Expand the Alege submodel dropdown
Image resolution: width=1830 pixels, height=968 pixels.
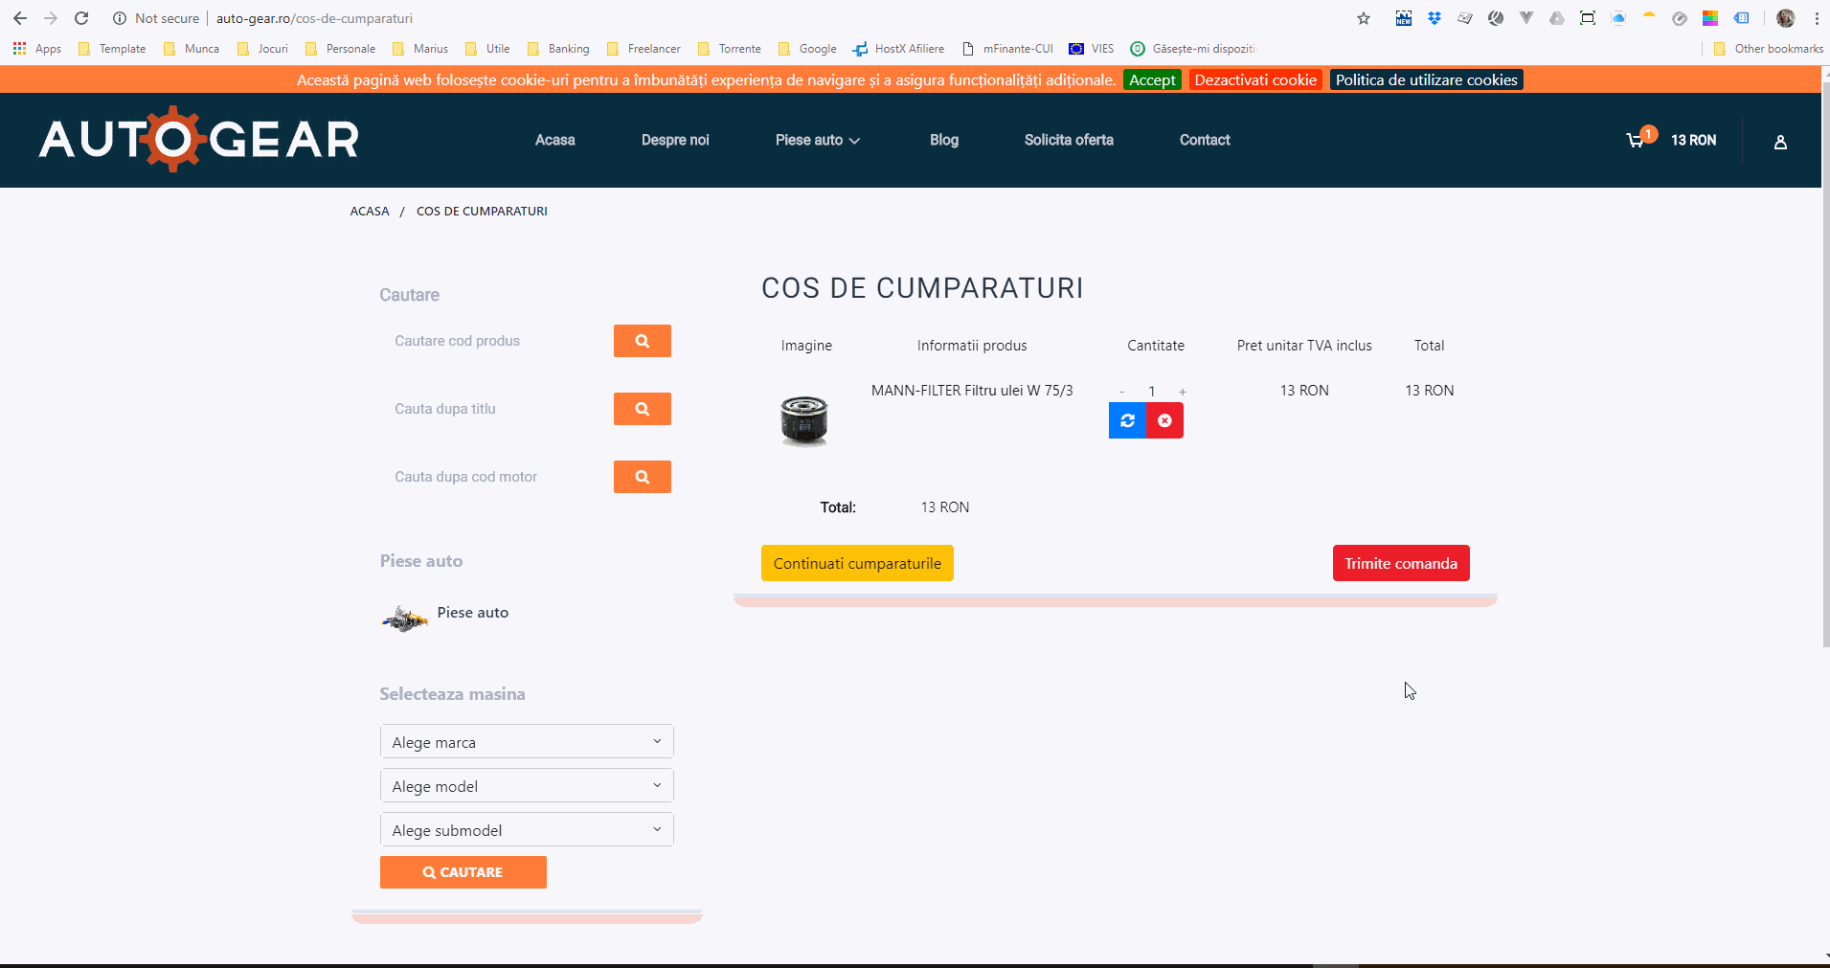tap(527, 830)
